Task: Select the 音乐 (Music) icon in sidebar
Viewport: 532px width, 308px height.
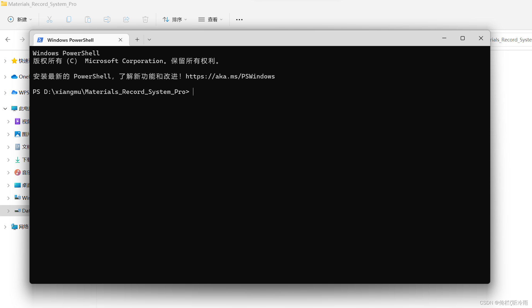Action: click(17, 172)
